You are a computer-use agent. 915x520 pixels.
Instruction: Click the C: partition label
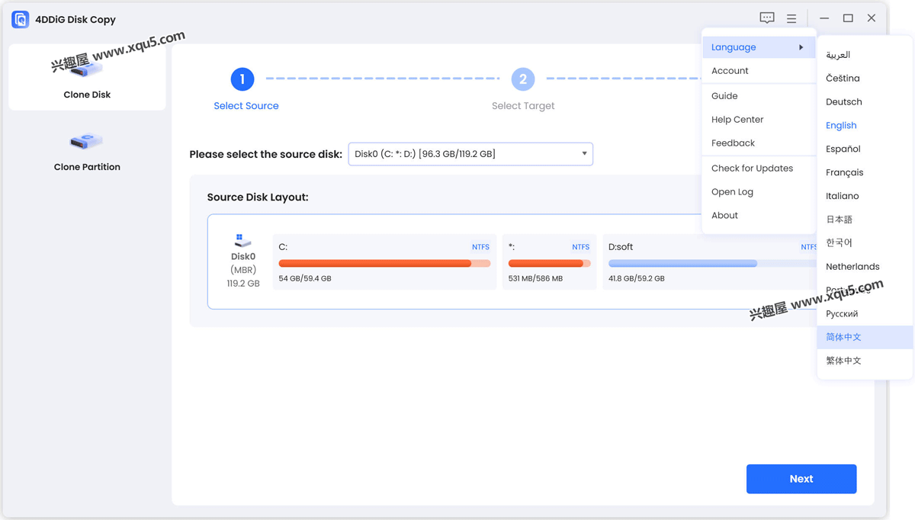283,247
